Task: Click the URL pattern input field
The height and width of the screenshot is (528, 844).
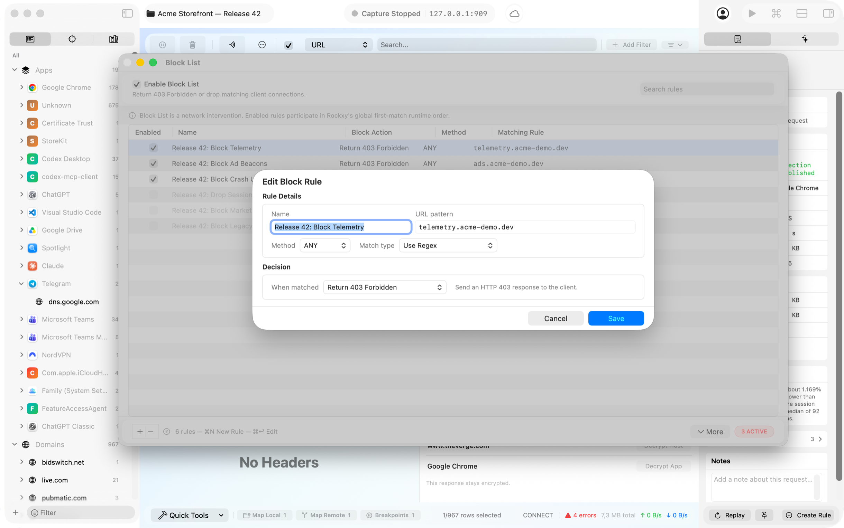Action: pyautogui.click(x=525, y=227)
